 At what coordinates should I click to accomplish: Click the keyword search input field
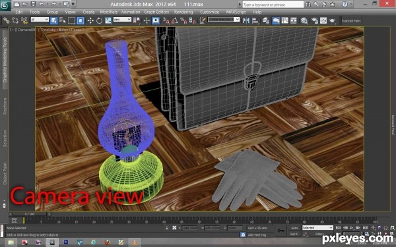pyautogui.click(x=273, y=5)
